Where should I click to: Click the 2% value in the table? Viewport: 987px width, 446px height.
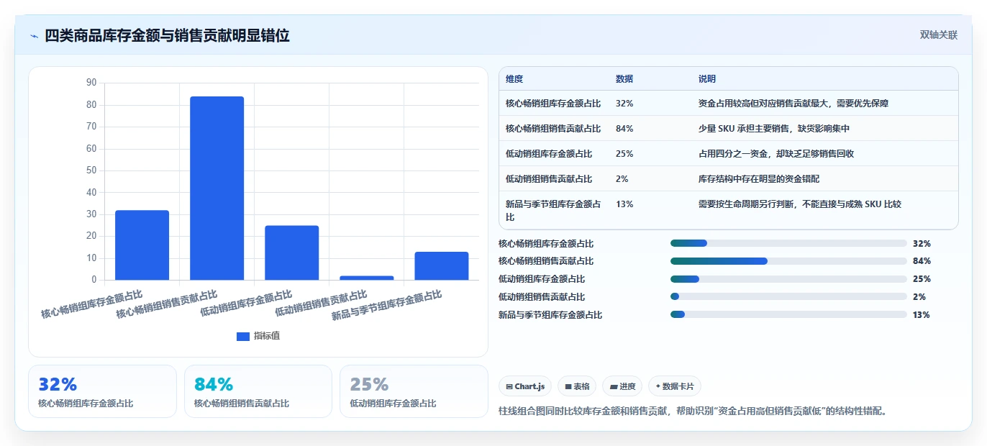(622, 179)
